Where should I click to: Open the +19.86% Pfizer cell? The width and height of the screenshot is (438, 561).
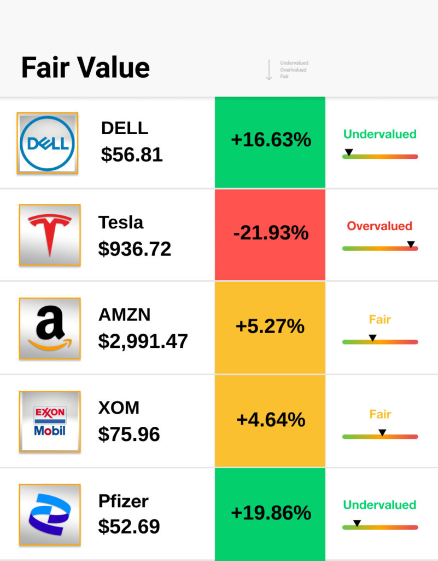(270, 513)
